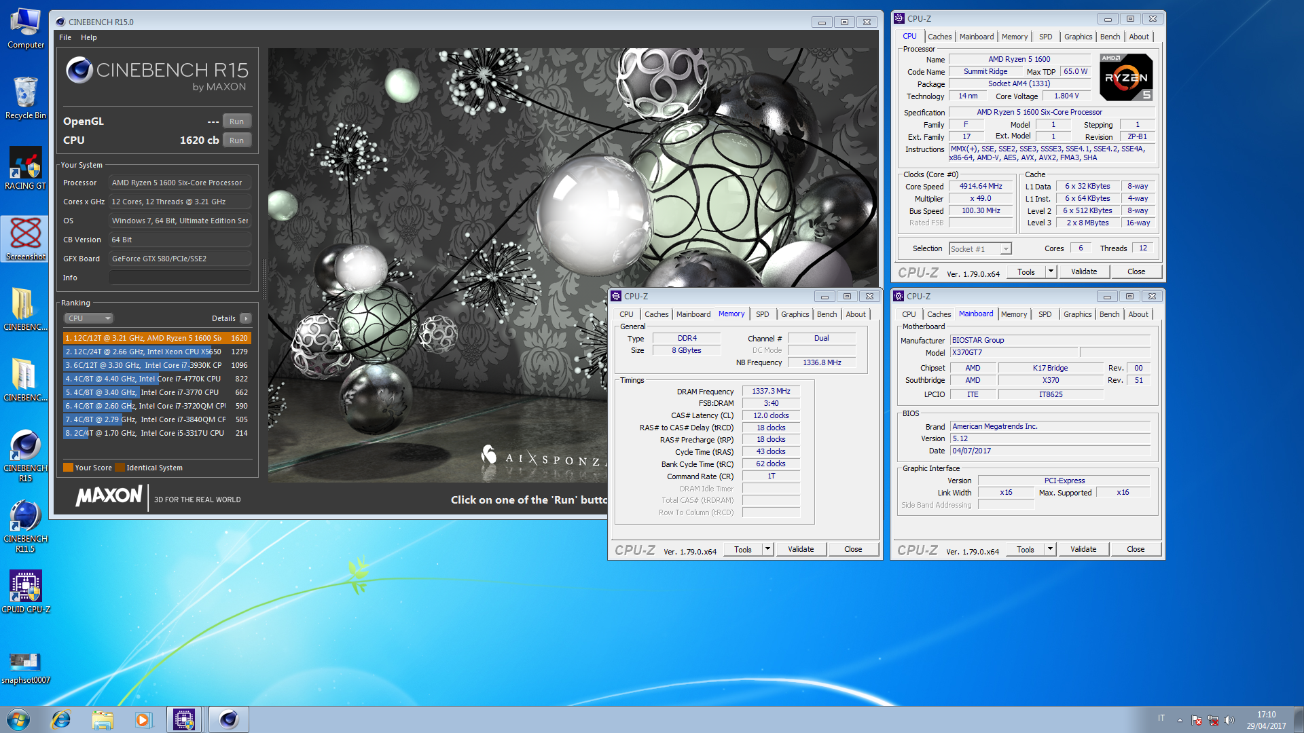Open Windows Media Player from the taskbar

(143, 719)
